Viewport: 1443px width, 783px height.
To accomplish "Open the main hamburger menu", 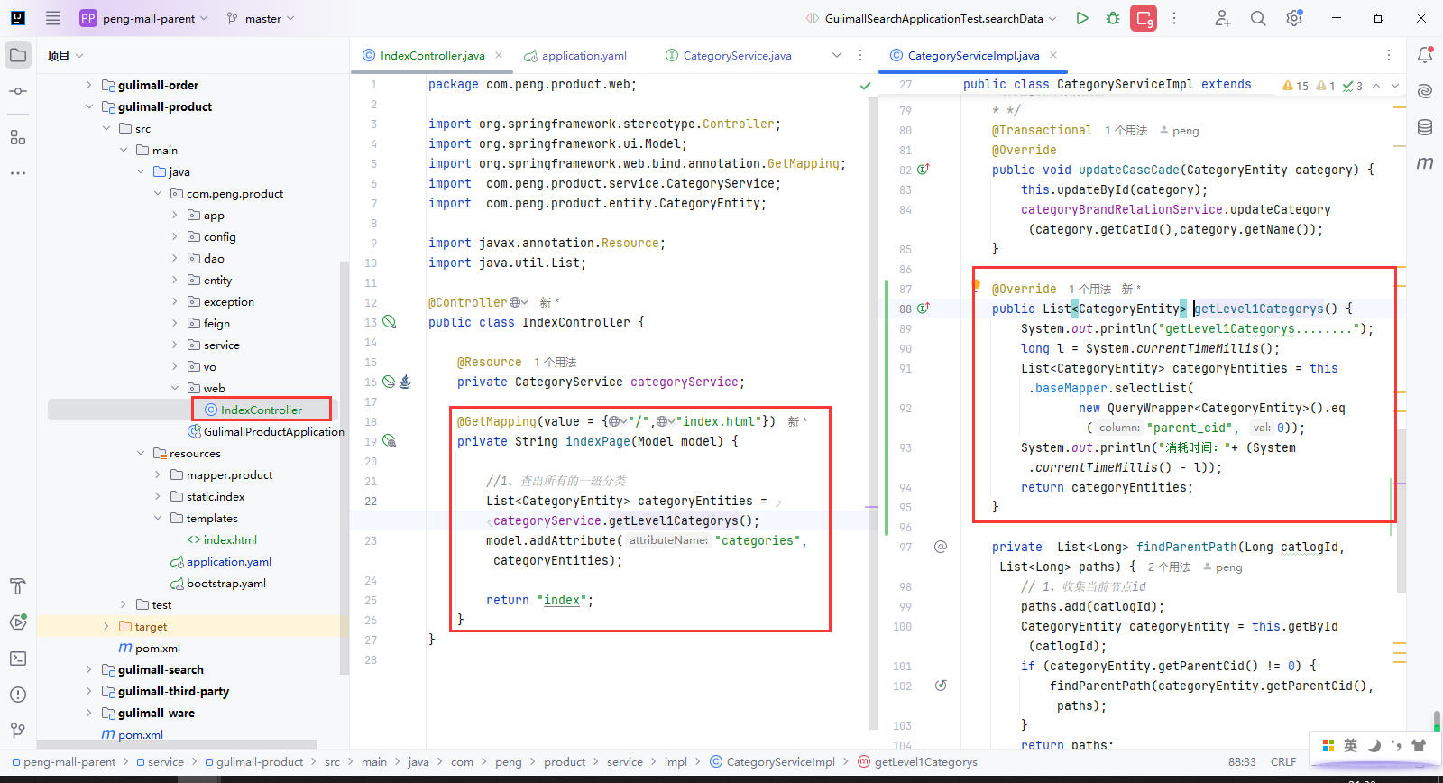I will (x=53, y=18).
